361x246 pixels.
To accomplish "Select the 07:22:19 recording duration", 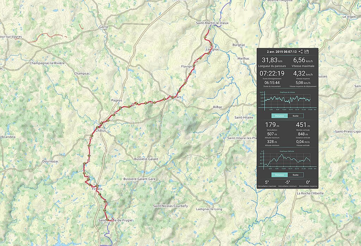I will pyautogui.click(x=272, y=73).
